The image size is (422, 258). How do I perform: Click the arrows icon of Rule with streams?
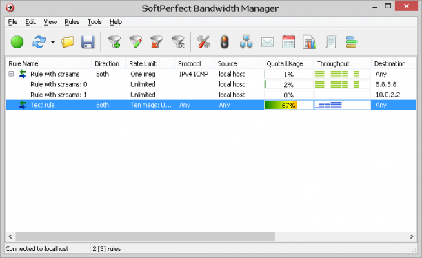tap(23, 74)
